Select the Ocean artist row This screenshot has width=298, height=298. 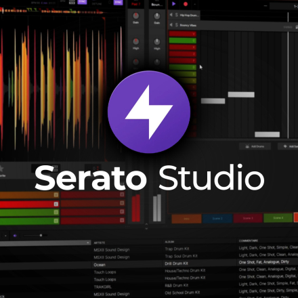100,265
